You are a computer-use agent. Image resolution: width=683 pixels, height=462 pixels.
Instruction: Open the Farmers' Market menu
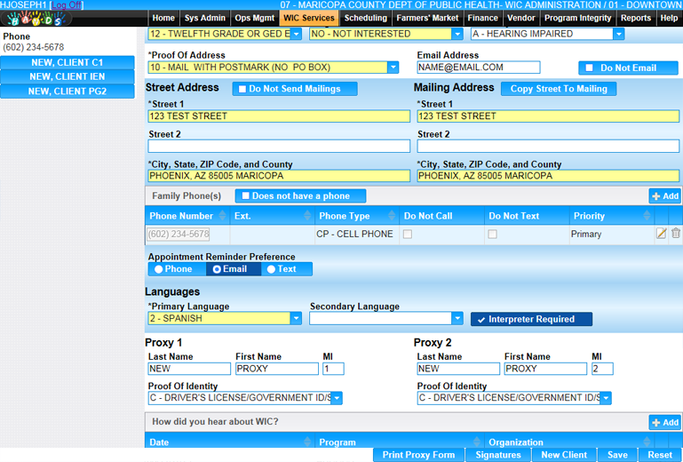click(x=427, y=18)
